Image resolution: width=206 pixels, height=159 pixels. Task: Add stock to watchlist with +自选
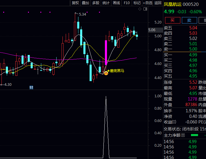[148, 3]
